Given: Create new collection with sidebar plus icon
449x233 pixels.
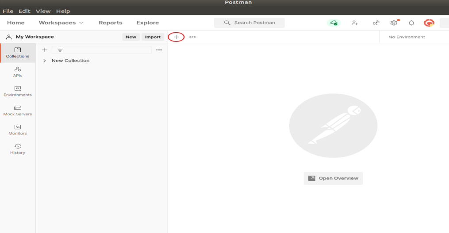Looking at the screenshot, I should pyautogui.click(x=44, y=50).
